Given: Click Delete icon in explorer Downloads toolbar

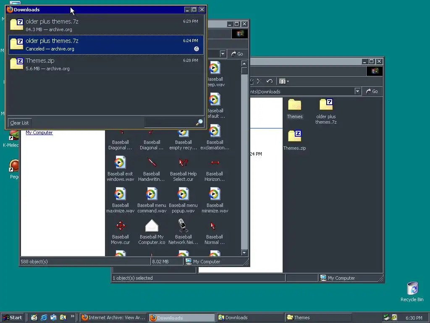Looking at the screenshot, I should 259,81.
